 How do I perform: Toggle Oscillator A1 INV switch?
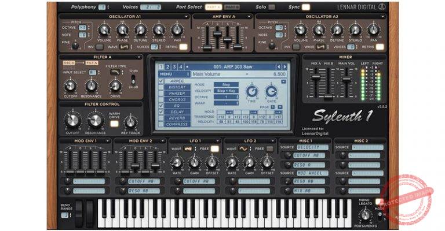[x=100, y=47]
